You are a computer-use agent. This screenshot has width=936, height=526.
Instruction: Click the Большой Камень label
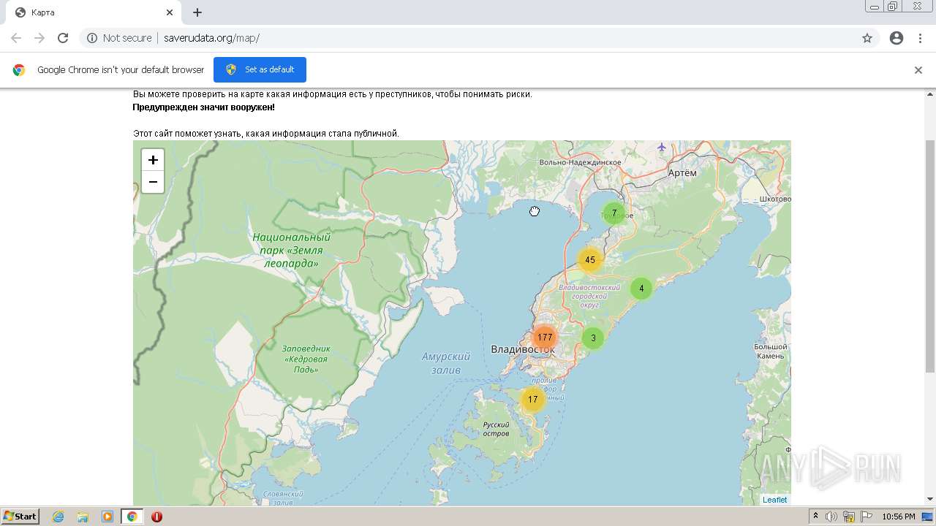point(771,351)
